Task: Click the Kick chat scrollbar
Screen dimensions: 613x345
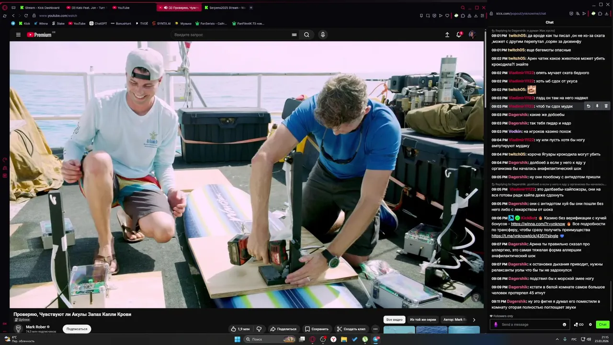Action: (x=611, y=296)
